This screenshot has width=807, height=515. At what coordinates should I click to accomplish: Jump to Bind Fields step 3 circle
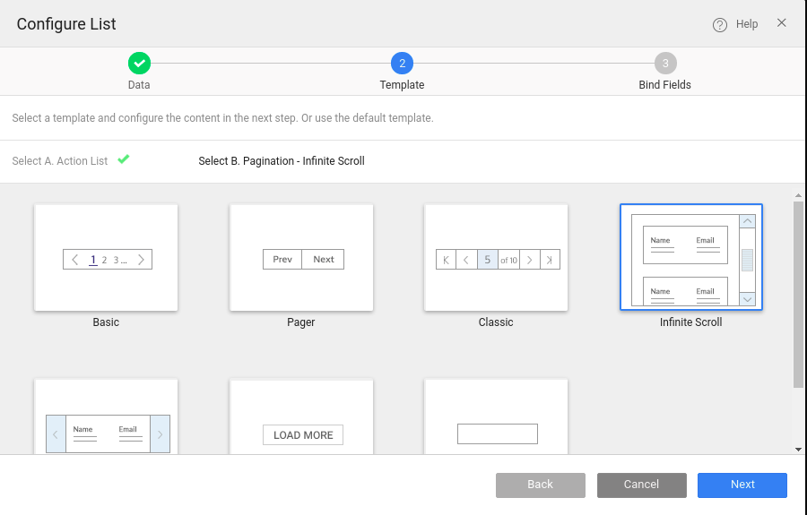point(664,63)
